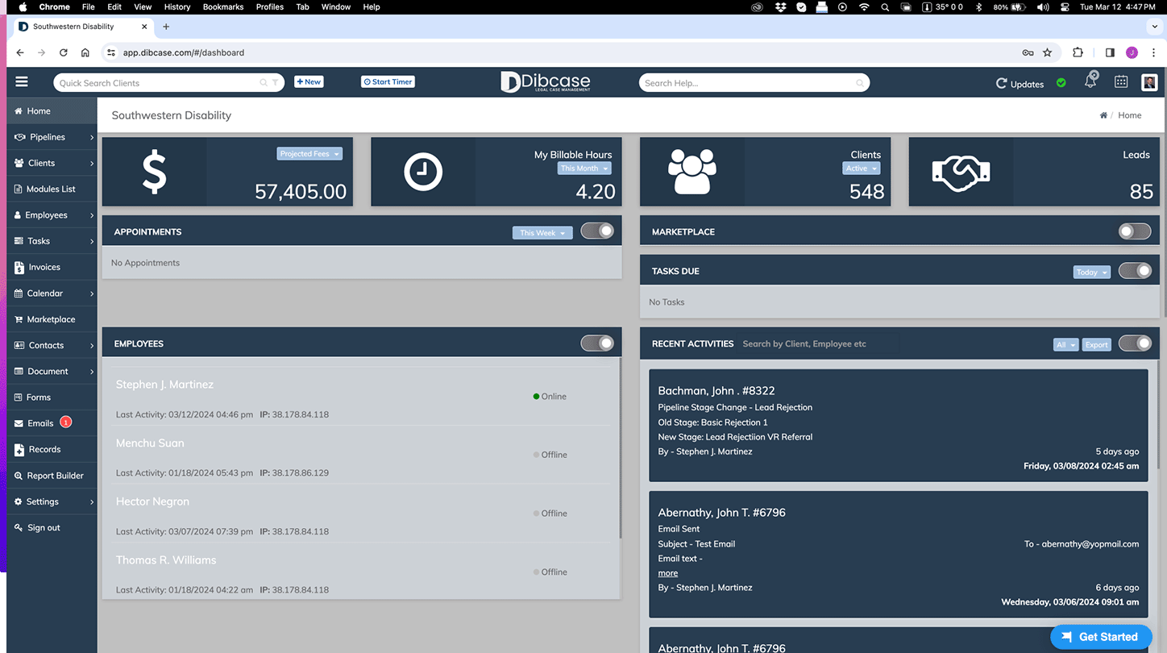Click the Employees list scrollbar
The width and height of the screenshot is (1167, 653).
pos(620,448)
